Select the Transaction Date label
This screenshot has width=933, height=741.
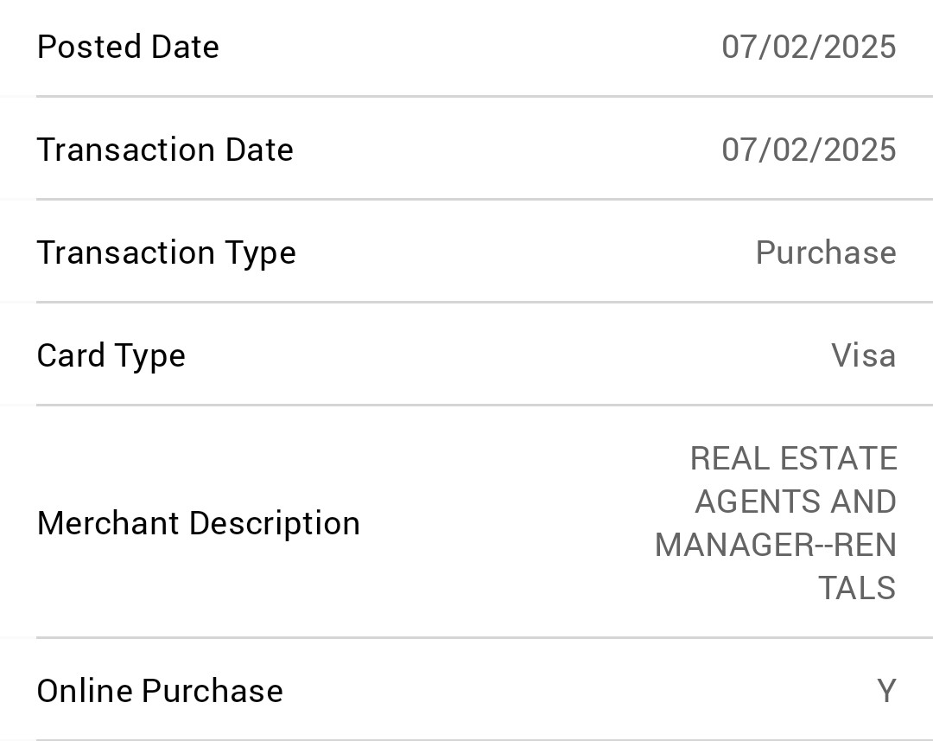pos(165,150)
